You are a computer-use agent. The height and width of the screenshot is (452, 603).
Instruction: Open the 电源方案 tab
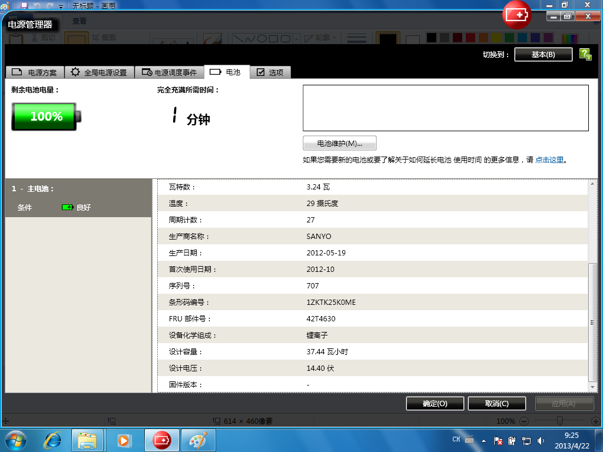pyautogui.click(x=35, y=72)
